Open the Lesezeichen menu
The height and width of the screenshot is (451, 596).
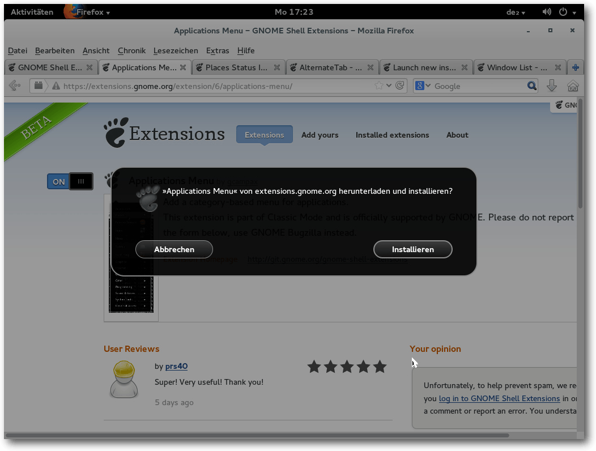pos(176,50)
